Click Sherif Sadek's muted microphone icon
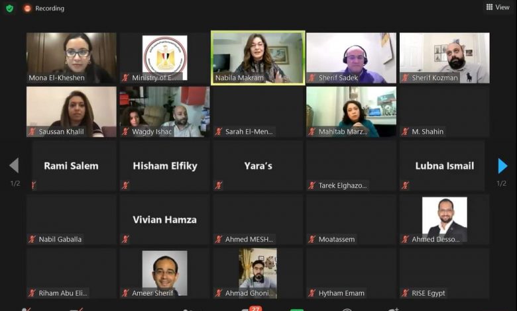The width and height of the screenshot is (517, 311). point(312,78)
